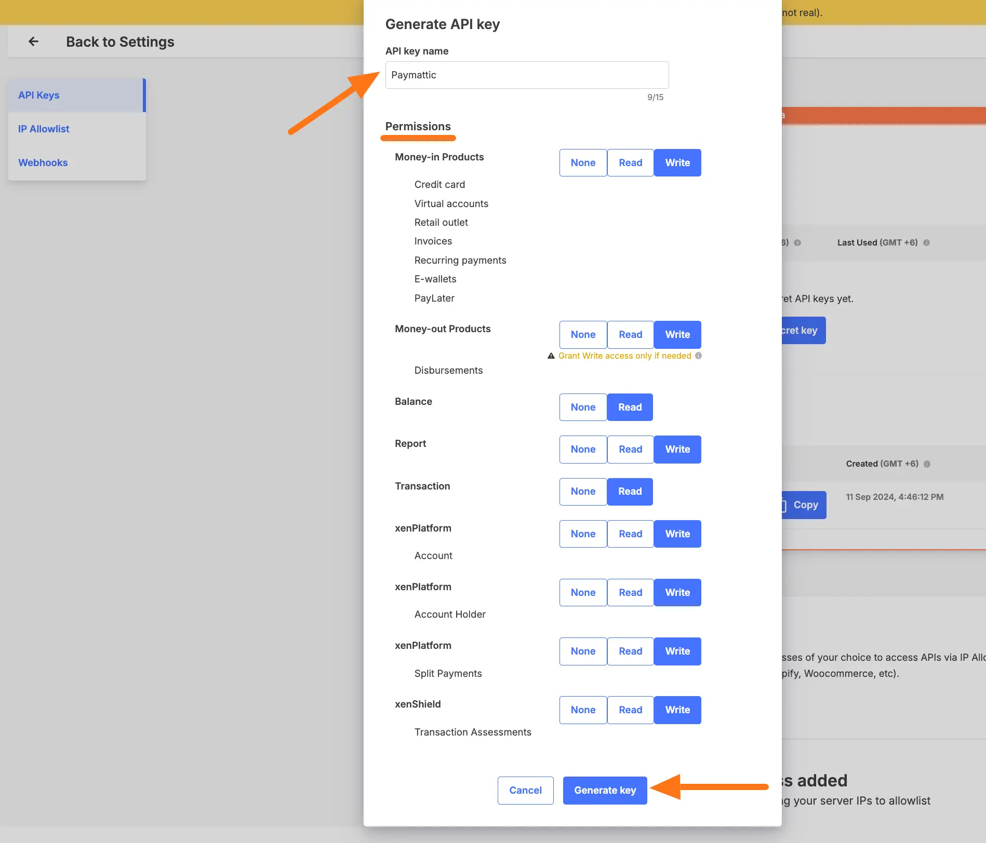Select None for Money-in Products
The height and width of the screenshot is (843, 986).
tap(583, 162)
